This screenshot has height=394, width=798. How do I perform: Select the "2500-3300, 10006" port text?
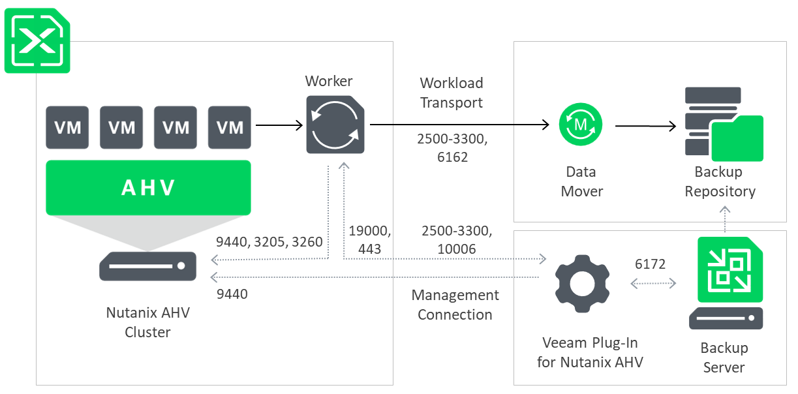click(x=457, y=240)
